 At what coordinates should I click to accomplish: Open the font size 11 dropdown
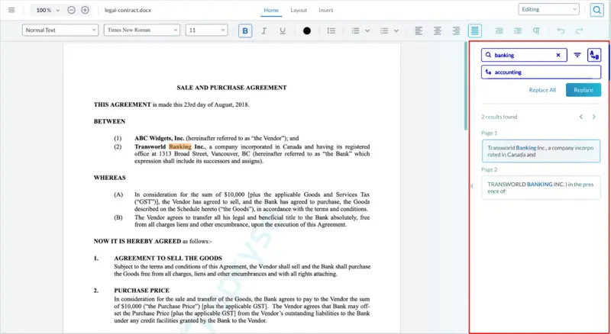point(206,30)
